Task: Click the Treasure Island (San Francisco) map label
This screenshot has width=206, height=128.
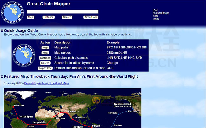Action: coord(122,105)
